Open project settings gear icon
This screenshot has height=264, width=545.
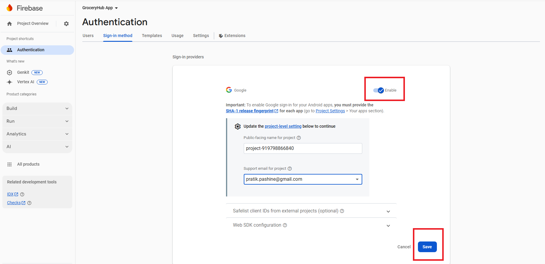point(66,24)
